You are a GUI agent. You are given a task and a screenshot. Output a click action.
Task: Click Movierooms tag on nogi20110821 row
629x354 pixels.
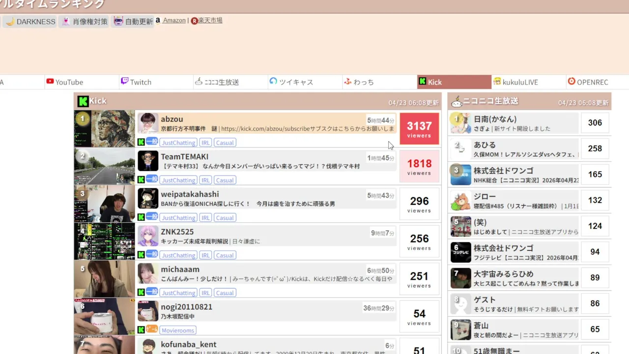(178, 330)
